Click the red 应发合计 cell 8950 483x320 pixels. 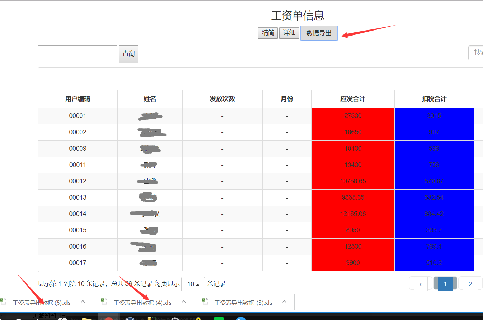click(353, 230)
